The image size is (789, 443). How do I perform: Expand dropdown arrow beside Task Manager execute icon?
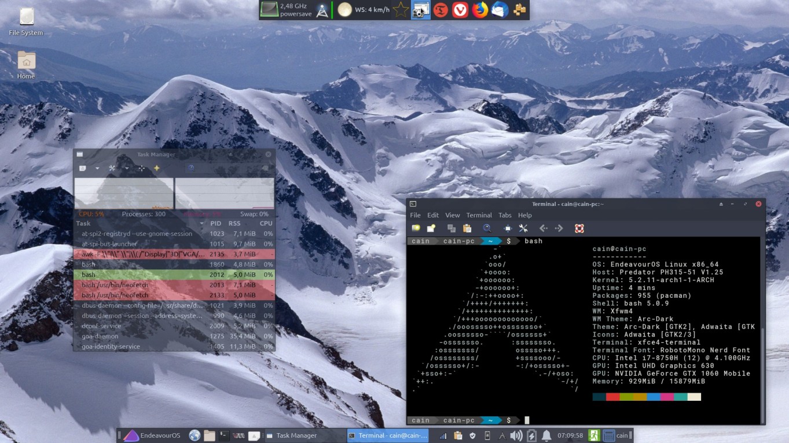[x=97, y=168]
